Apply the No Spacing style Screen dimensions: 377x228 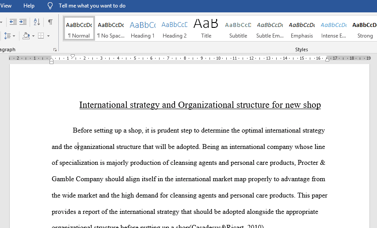(111, 28)
